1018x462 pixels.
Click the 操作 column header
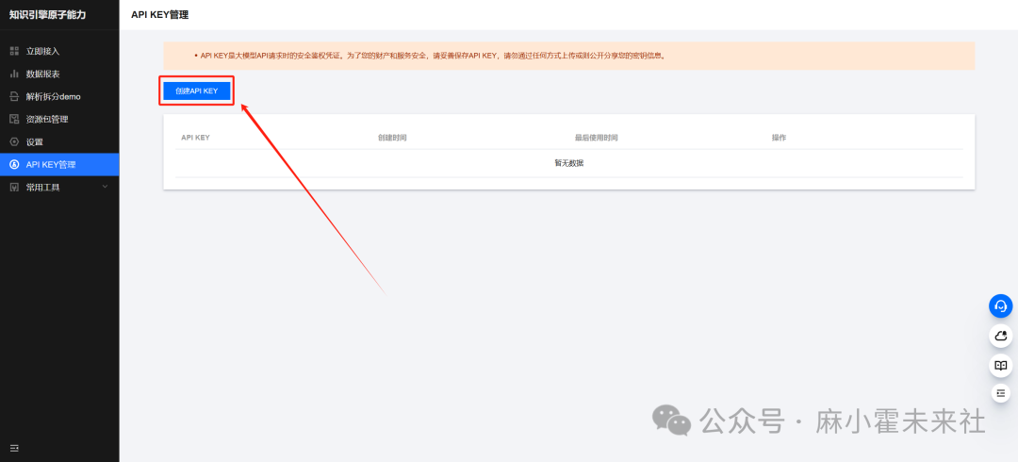pyautogui.click(x=780, y=138)
